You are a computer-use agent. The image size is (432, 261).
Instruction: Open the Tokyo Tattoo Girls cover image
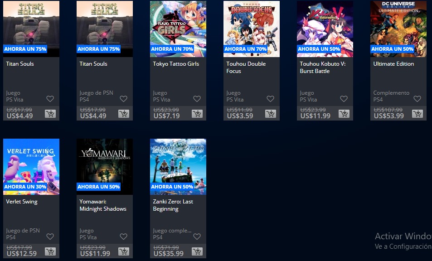pyautogui.click(x=178, y=29)
